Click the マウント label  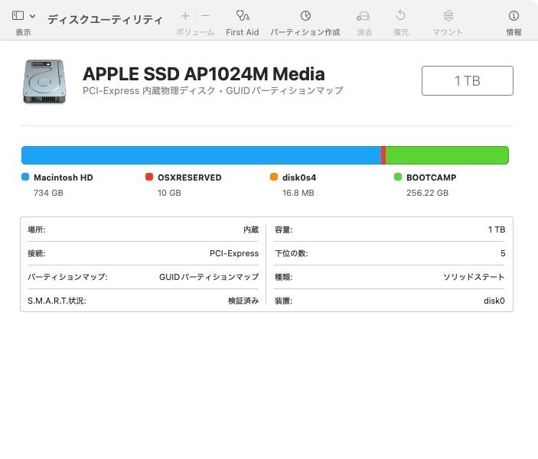click(x=448, y=32)
